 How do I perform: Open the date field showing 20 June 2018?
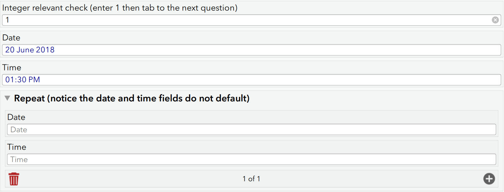tap(251, 50)
